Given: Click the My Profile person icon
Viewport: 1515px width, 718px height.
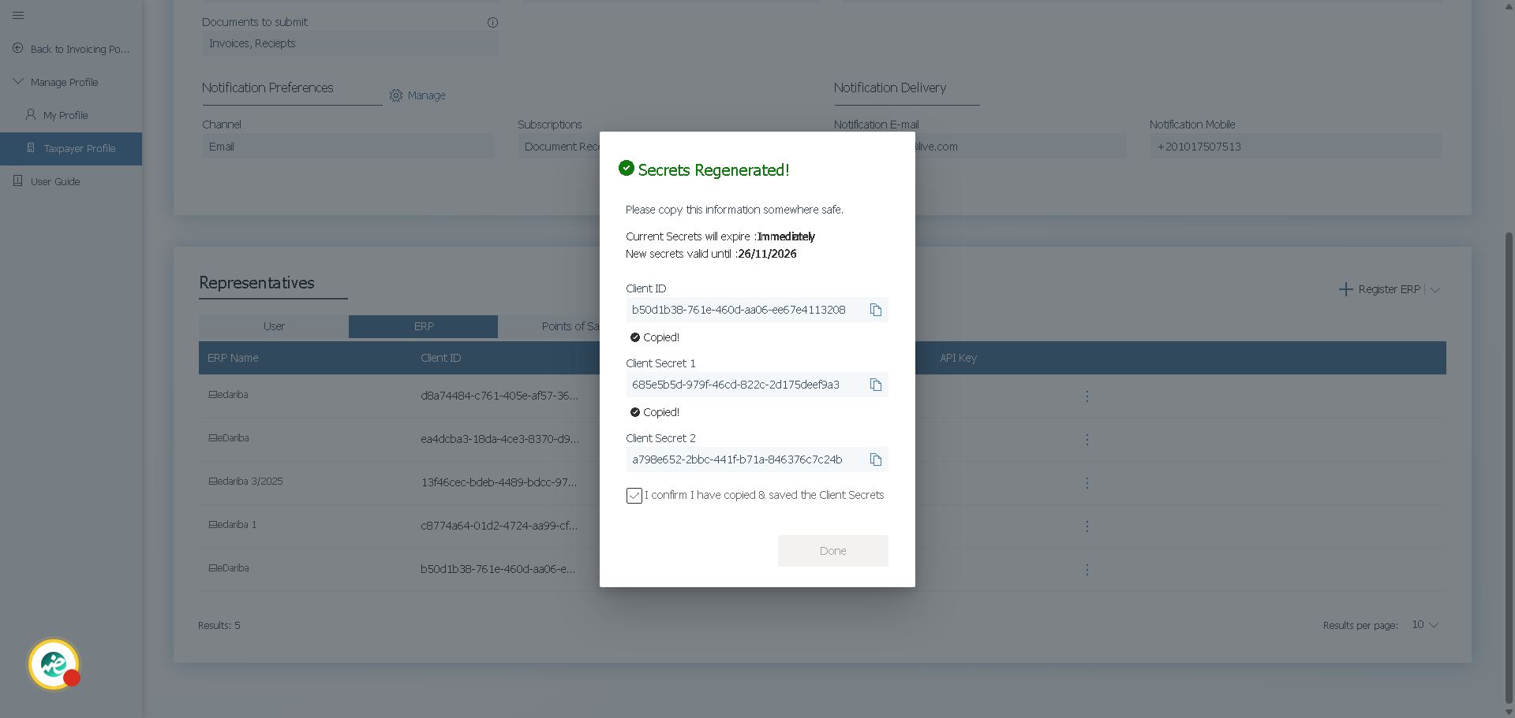Looking at the screenshot, I should 31,114.
